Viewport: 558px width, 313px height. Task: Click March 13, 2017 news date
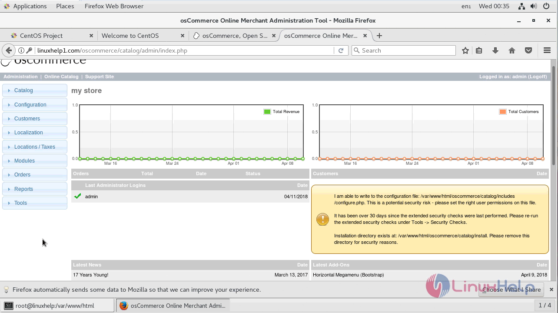pyautogui.click(x=291, y=275)
